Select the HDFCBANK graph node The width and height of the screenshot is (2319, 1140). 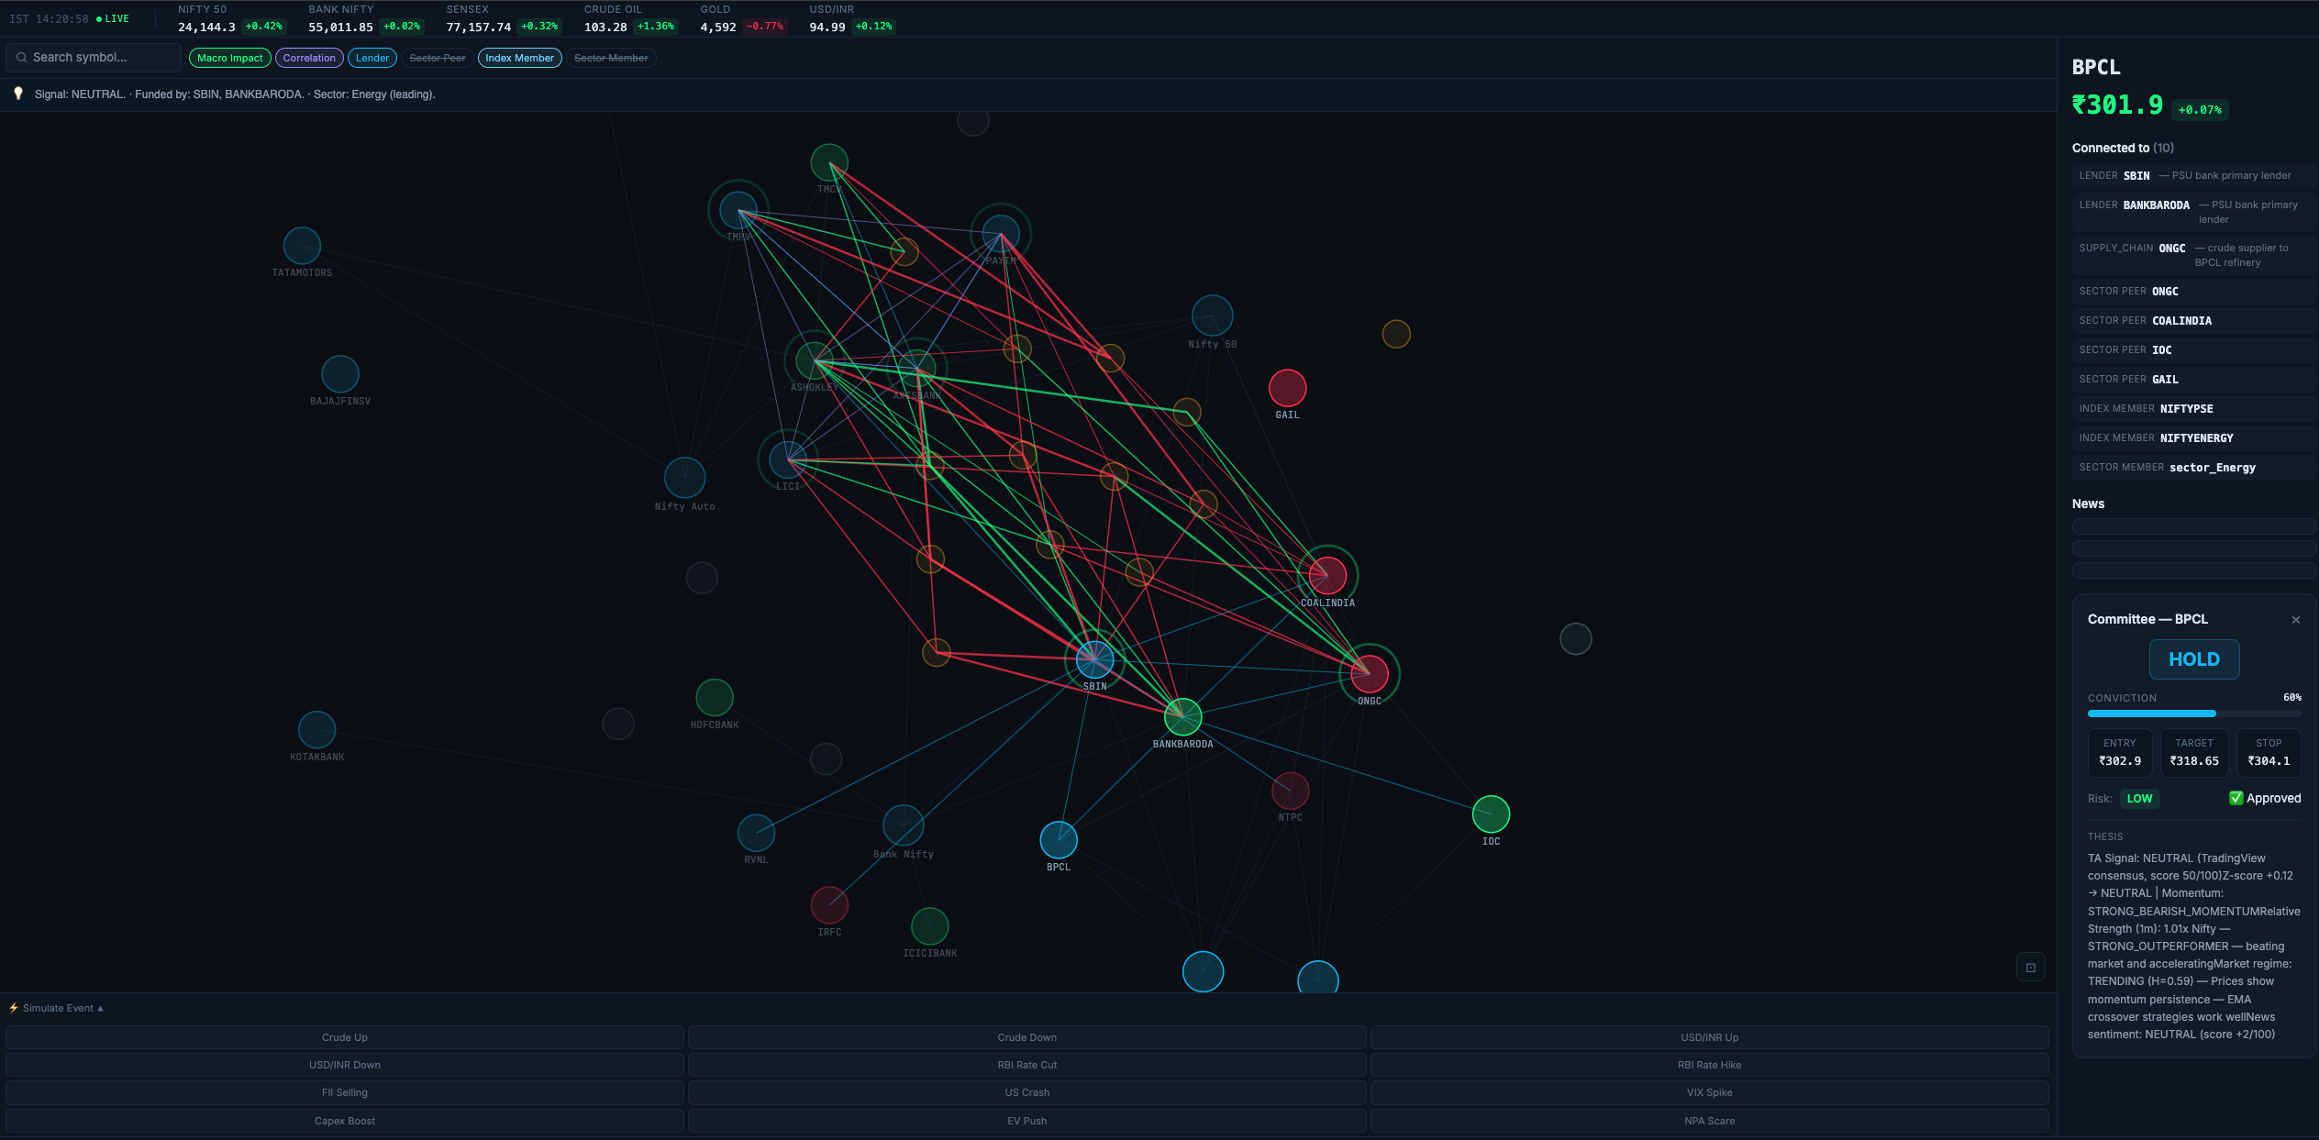(x=714, y=698)
